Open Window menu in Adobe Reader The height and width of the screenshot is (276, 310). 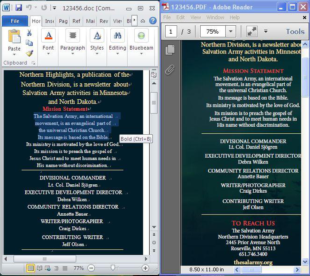[215, 18]
